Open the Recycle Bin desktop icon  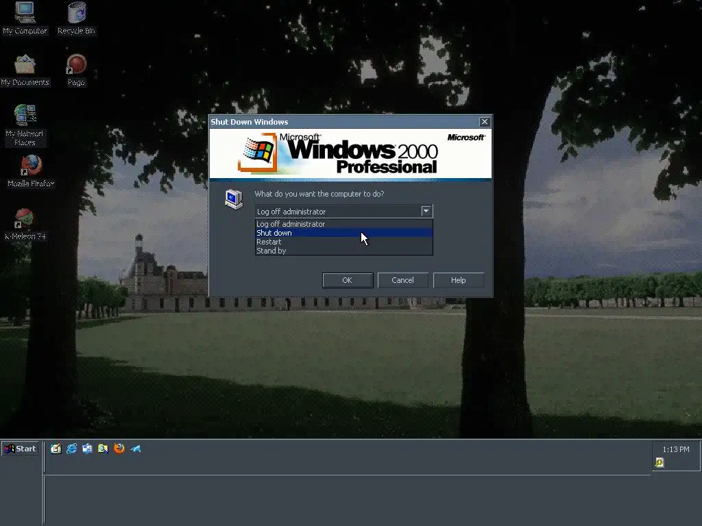point(76,18)
